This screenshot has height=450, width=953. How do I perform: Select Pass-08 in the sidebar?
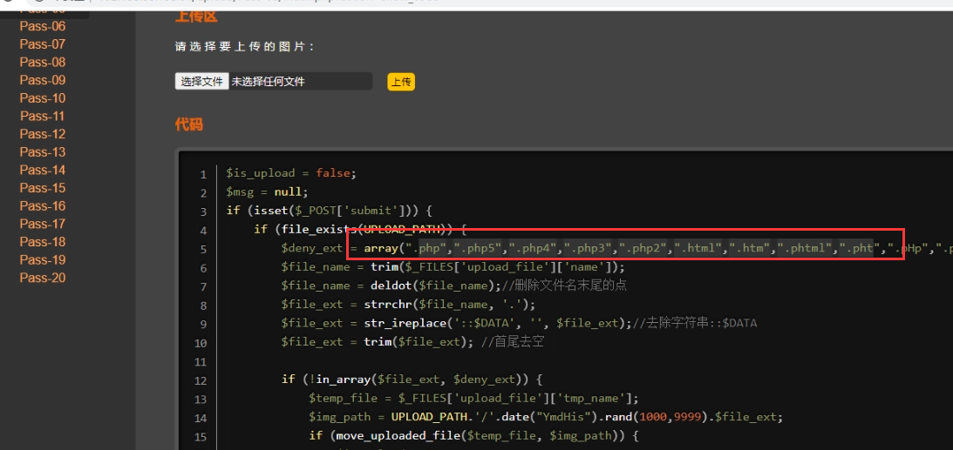43,62
